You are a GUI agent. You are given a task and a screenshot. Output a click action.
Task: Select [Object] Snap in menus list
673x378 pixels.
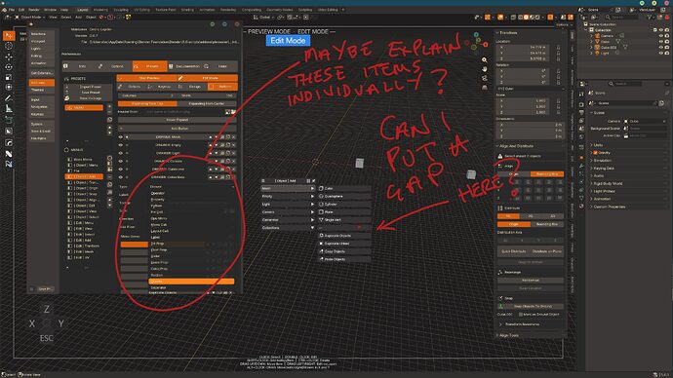pos(86,194)
